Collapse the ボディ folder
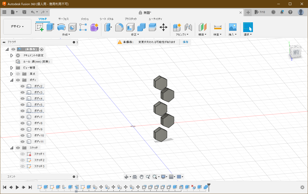 [12, 80]
